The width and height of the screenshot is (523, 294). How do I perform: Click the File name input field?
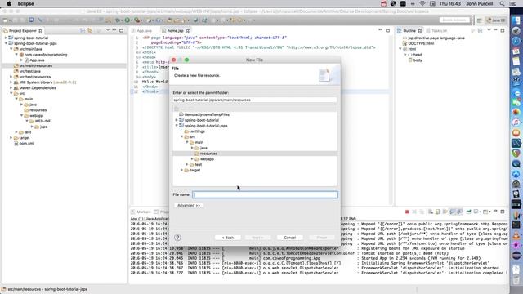pos(265,194)
